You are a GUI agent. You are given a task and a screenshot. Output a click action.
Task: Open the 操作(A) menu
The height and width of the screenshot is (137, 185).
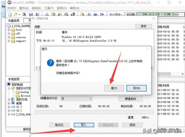coord(24,8)
